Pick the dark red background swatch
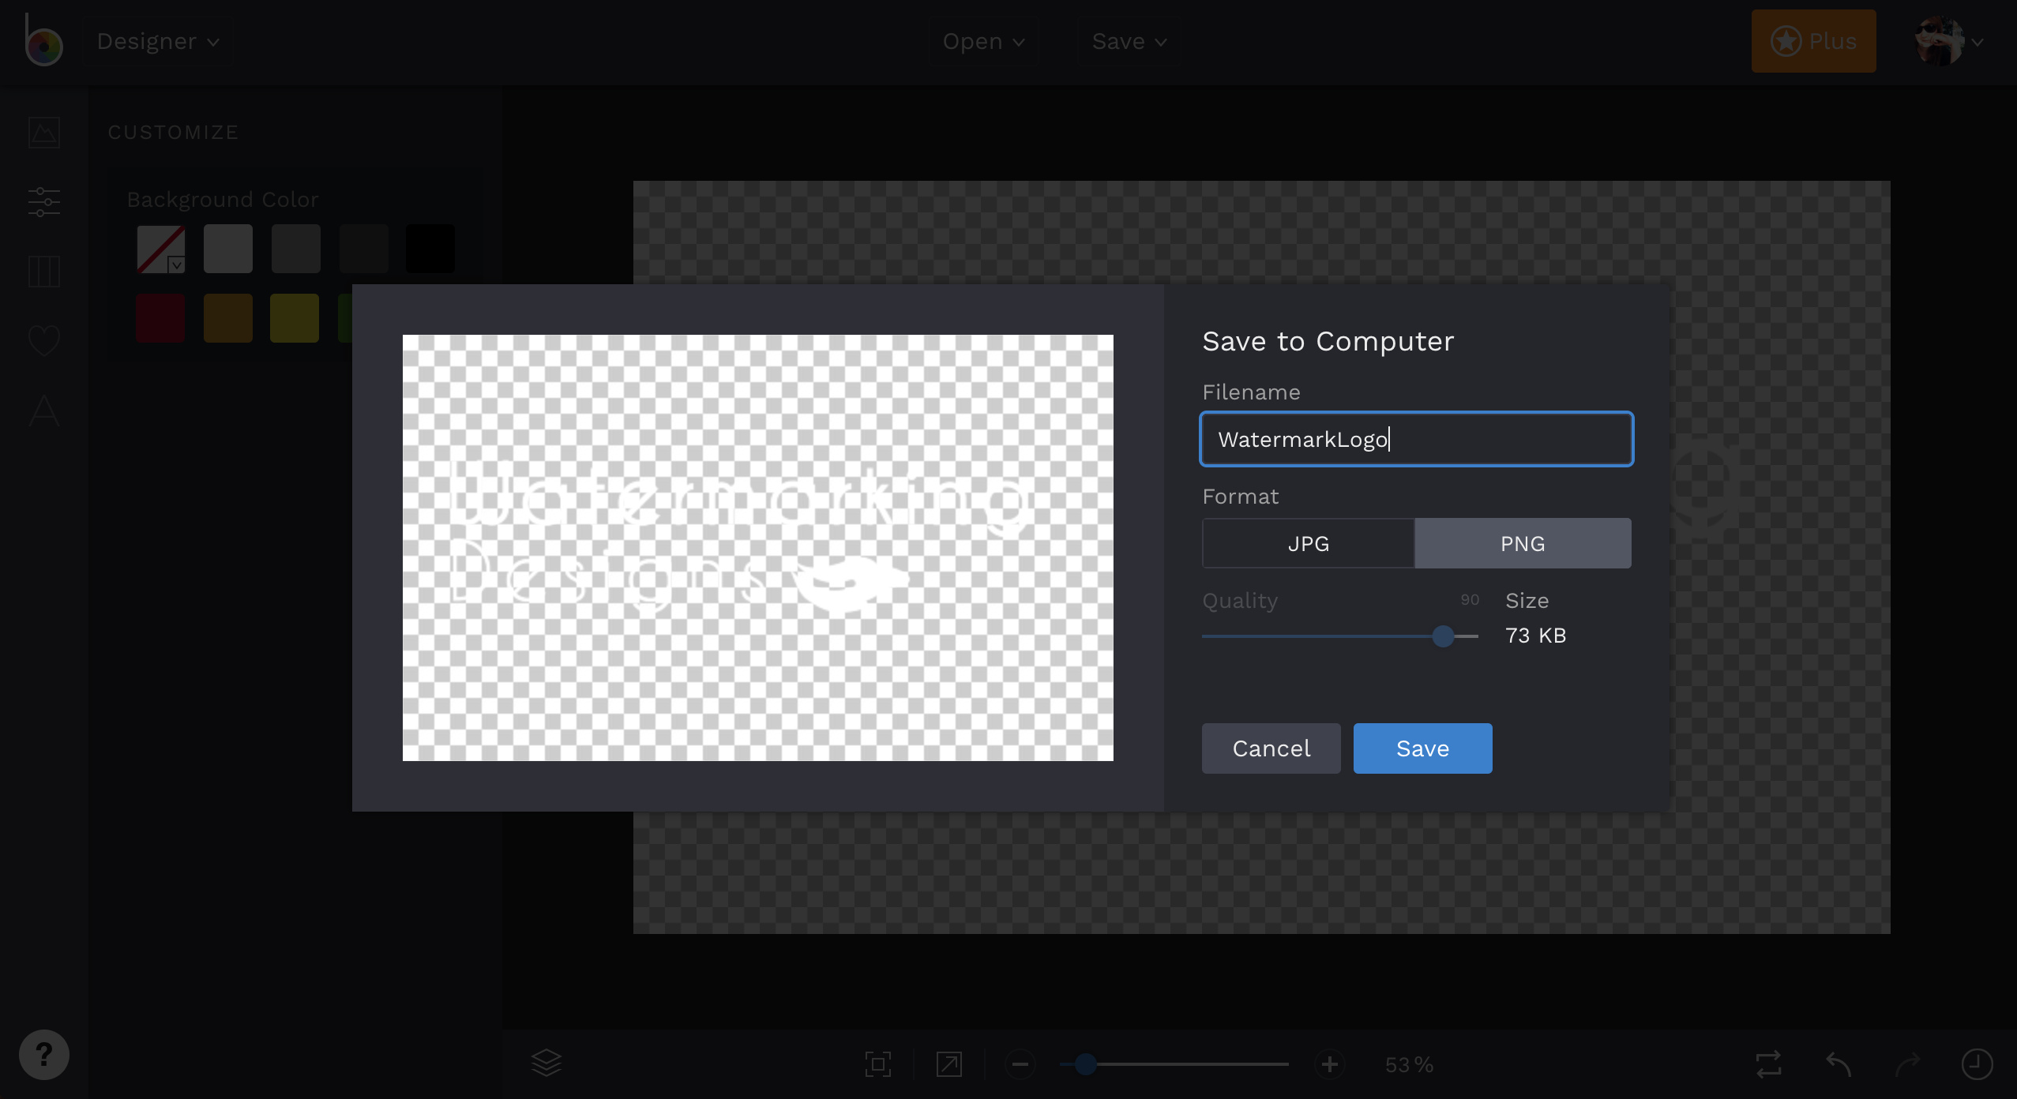 160,318
